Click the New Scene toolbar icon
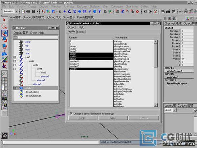Image resolution: width=197 pixels, height=148 pixels. (x=23, y=11)
